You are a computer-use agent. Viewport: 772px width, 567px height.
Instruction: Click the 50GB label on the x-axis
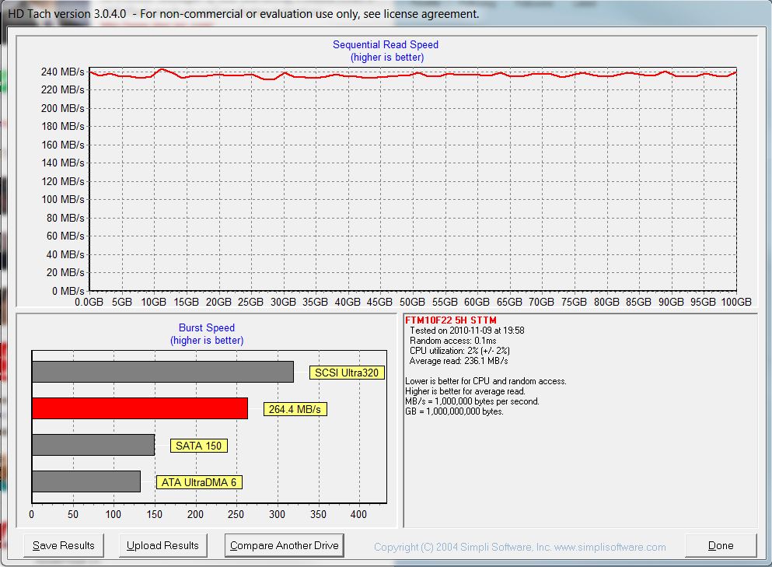point(412,302)
